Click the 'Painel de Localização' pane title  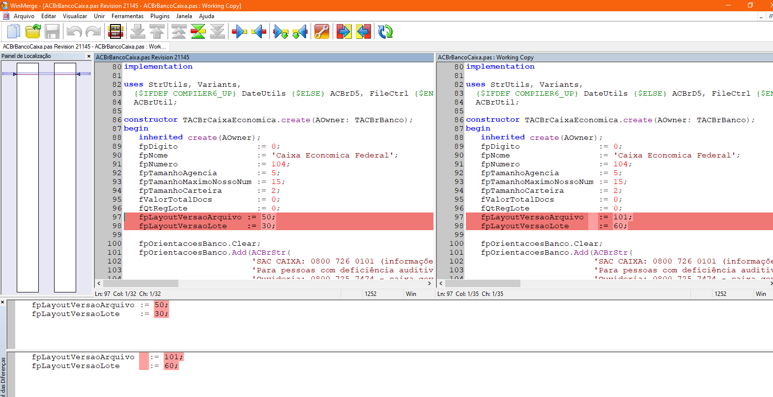coord(26,56)
